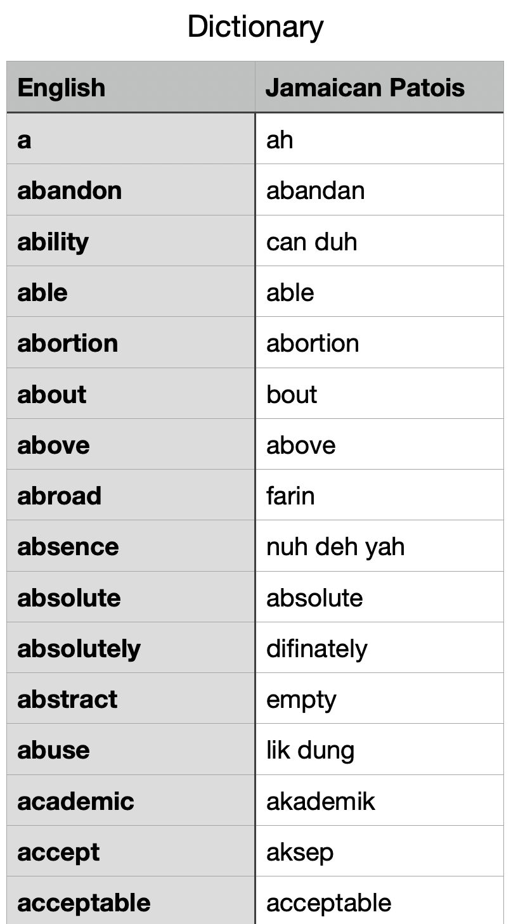This screenshot has height=924, width=511.
Task: Click the Jamaican Patois column header
Action: pyautogui.click(x=365, y=87)
